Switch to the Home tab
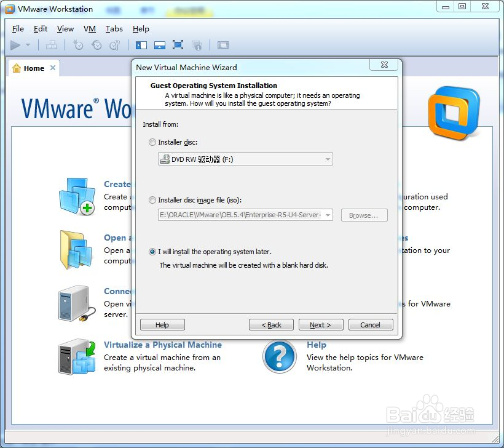This screenshot has width=504, height=448. [x=34, y=68]
